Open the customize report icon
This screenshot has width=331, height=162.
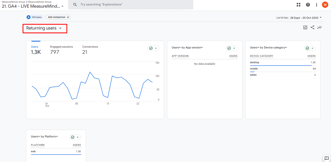click(305, 27)
